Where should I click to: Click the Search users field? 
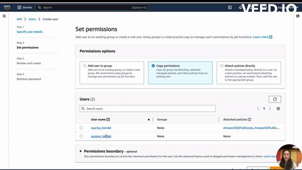click(x=148, y=109)
